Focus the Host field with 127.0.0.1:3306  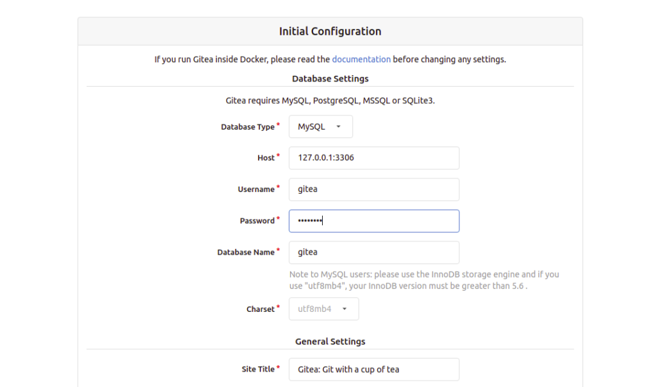pyautogui.click(x=374, y=158)
